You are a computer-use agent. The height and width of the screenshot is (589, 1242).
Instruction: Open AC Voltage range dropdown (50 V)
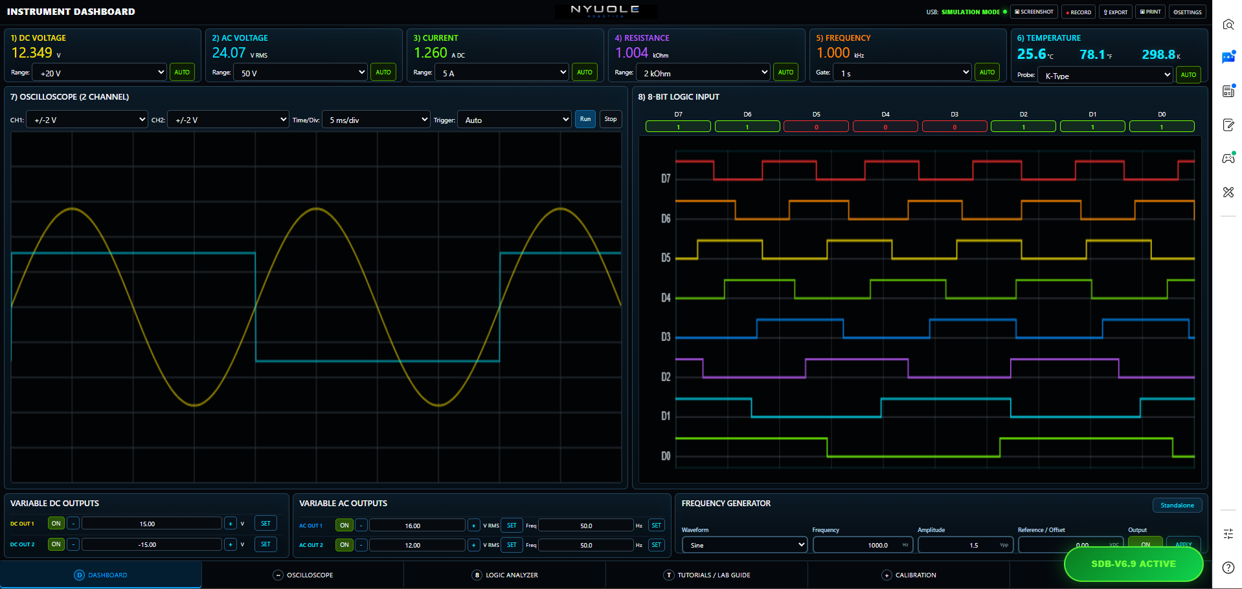point(300,72)
